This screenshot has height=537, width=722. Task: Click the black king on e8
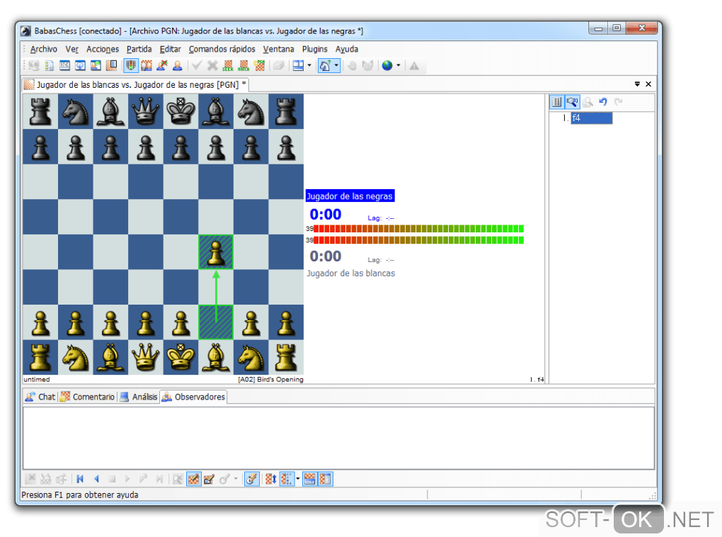(x=181, y=111)
